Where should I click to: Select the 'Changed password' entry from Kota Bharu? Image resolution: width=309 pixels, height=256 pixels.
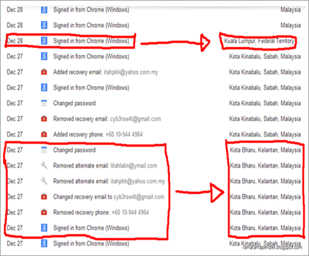coord(75,150)
